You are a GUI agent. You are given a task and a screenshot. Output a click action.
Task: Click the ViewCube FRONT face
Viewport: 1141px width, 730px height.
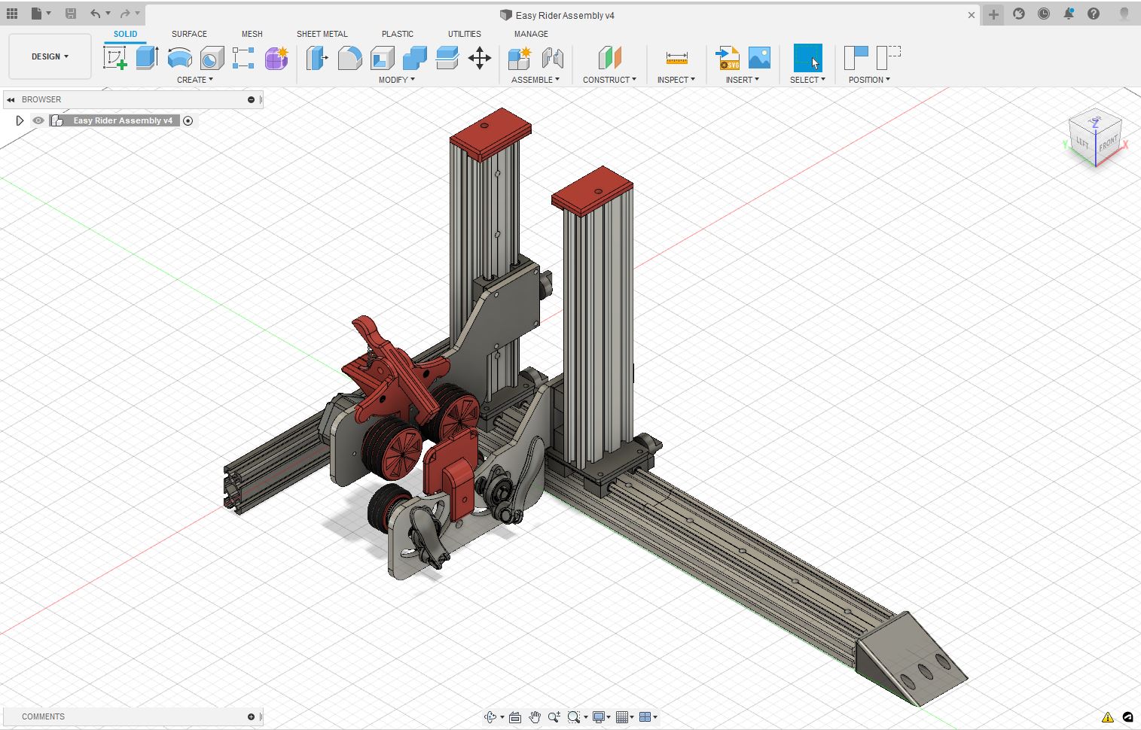coord(1108,144)
